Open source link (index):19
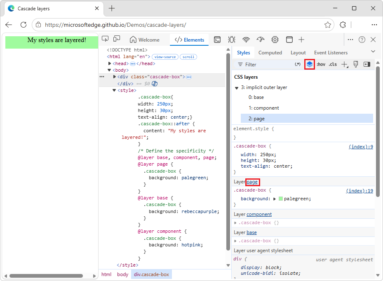The height and width of the screenshot is (281, 383). coord(360,191)
